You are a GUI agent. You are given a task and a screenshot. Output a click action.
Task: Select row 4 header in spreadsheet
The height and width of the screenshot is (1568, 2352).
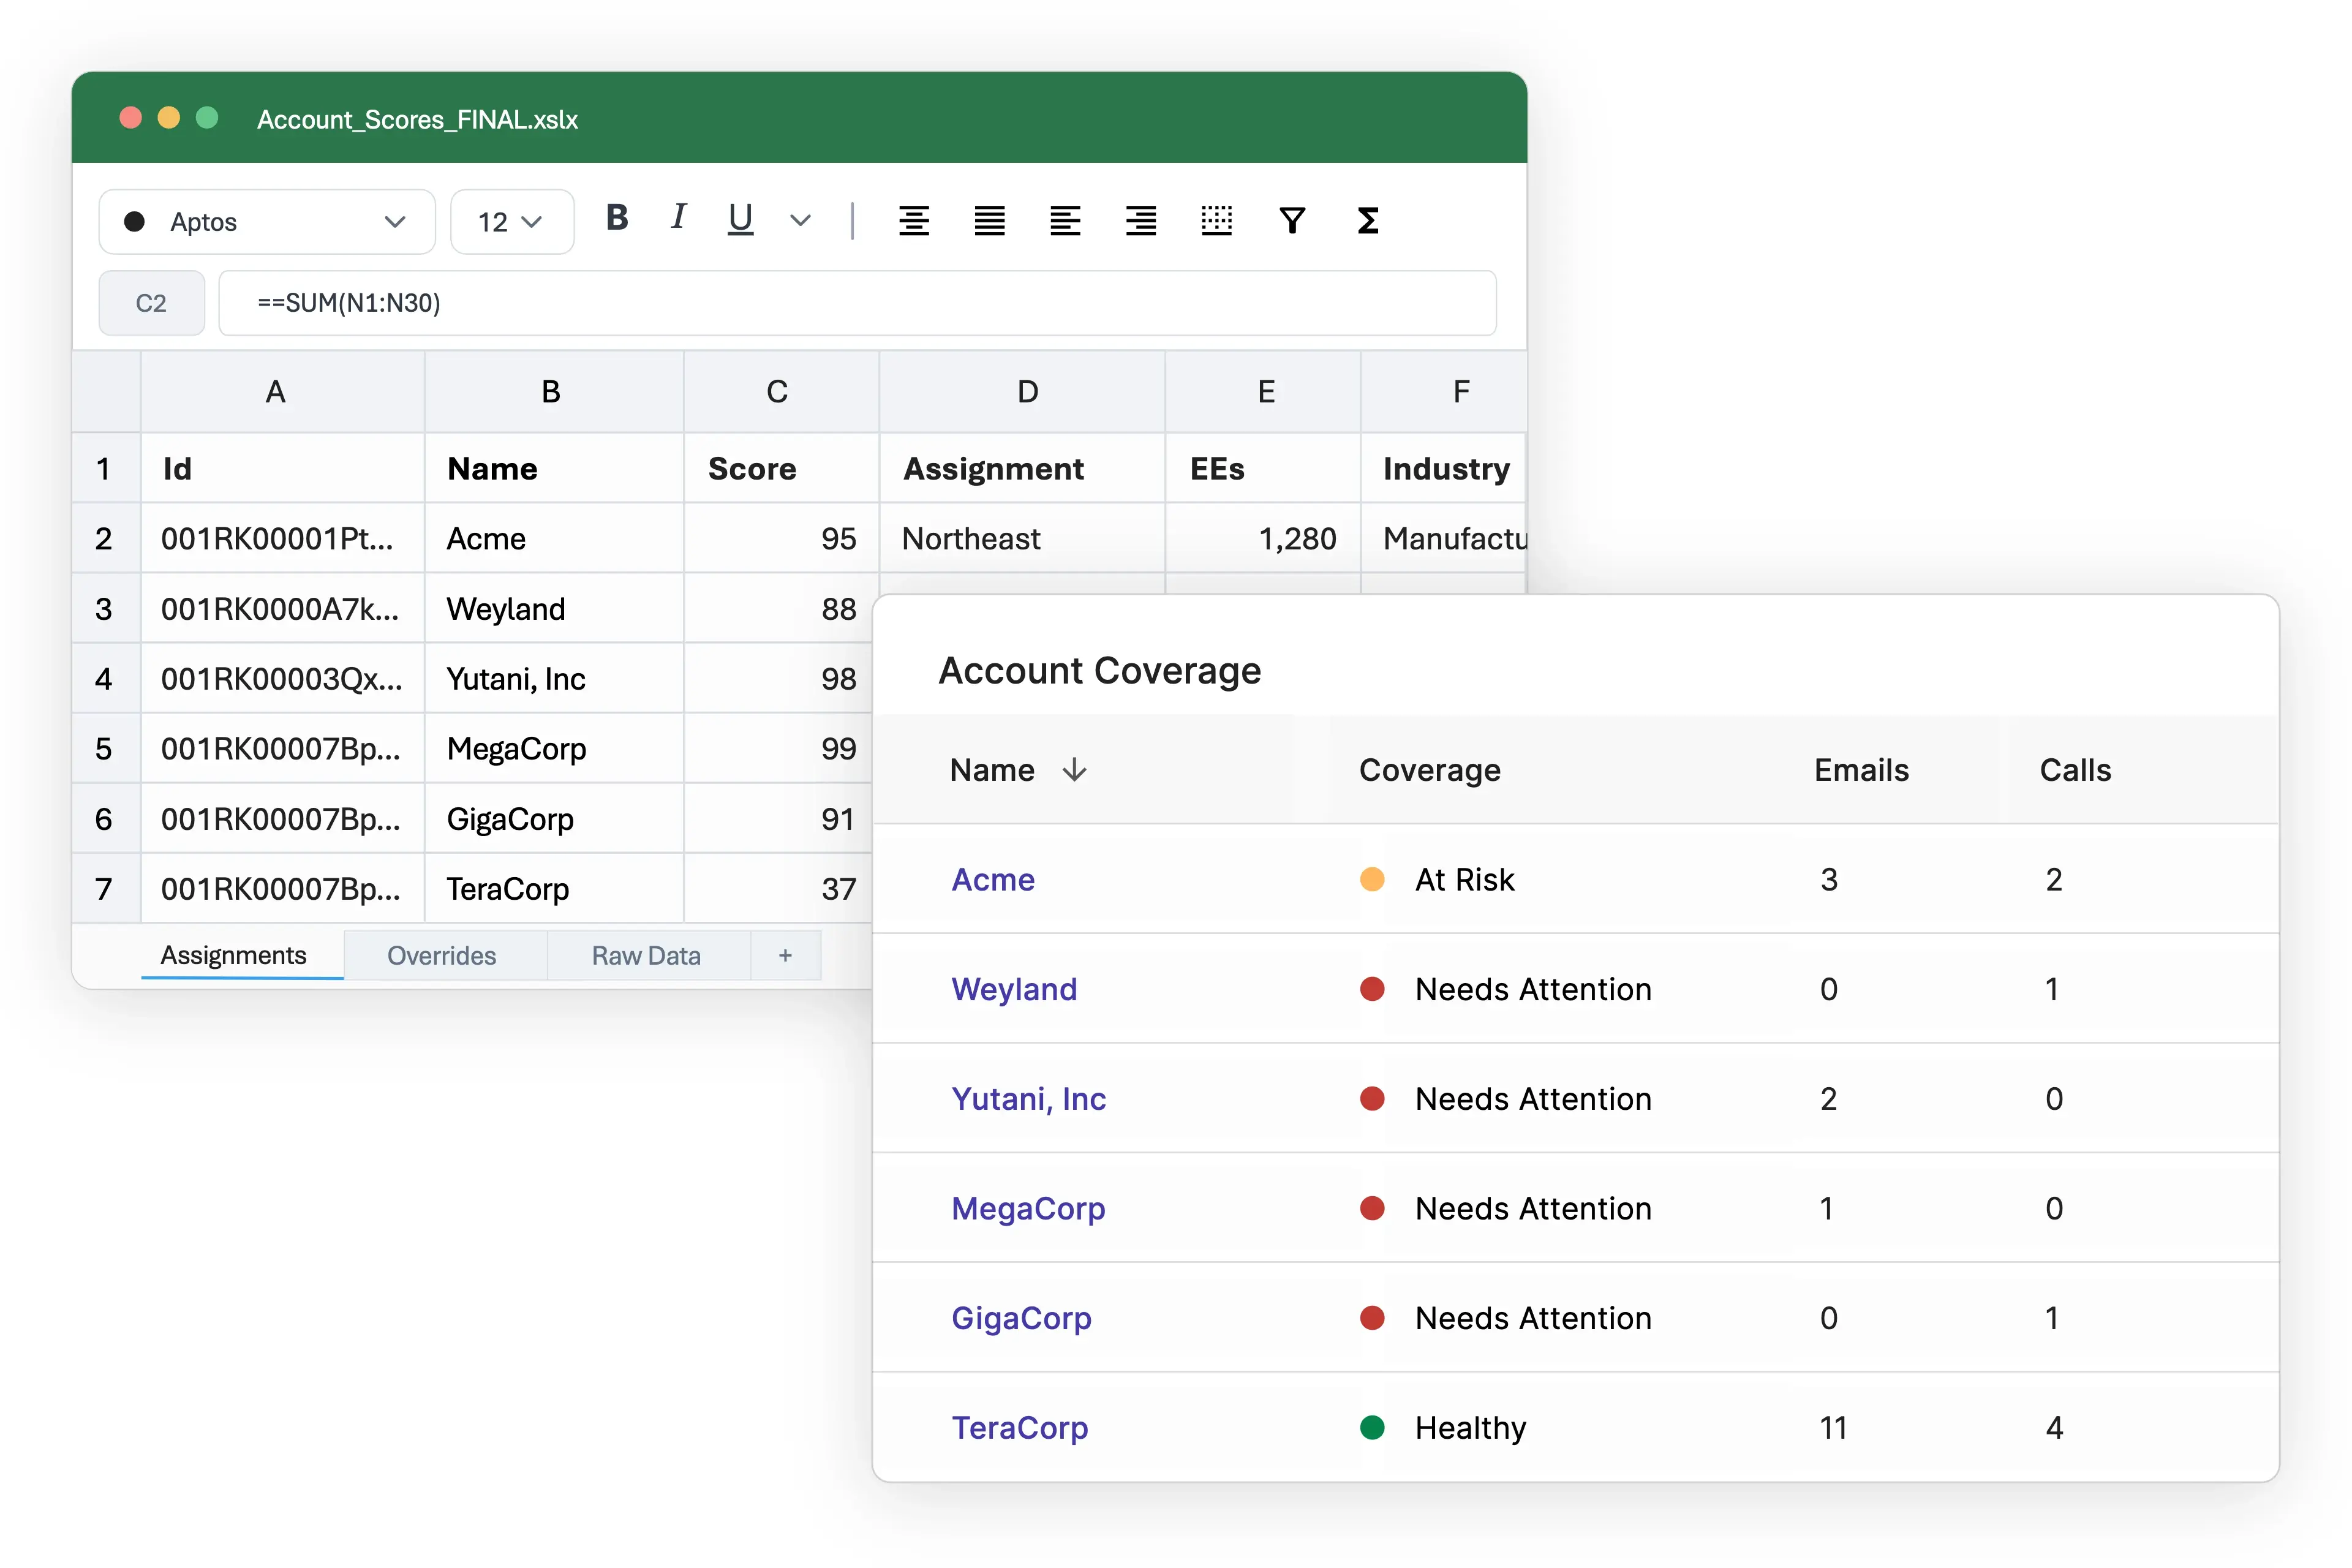tap(106, 678)
